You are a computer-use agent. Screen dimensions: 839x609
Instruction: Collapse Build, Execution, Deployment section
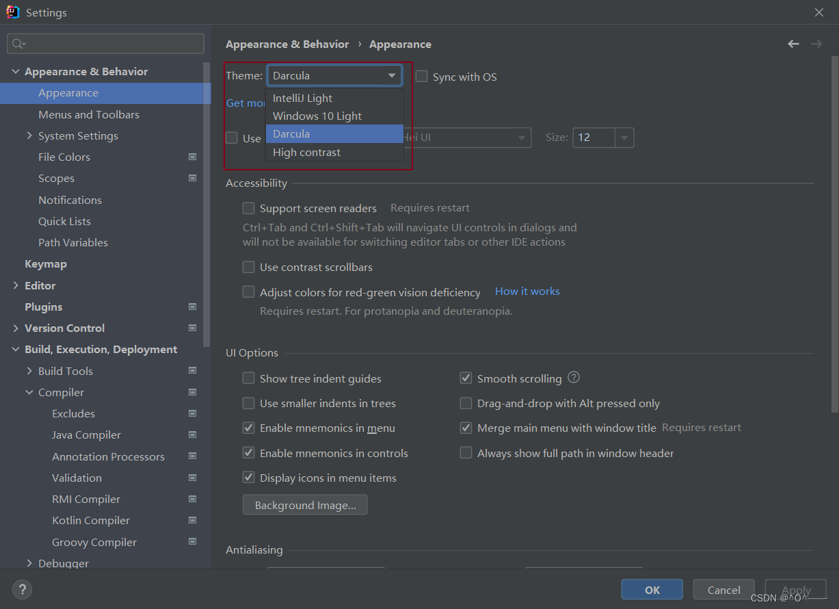pyautogui.click(x=15, y=349)
